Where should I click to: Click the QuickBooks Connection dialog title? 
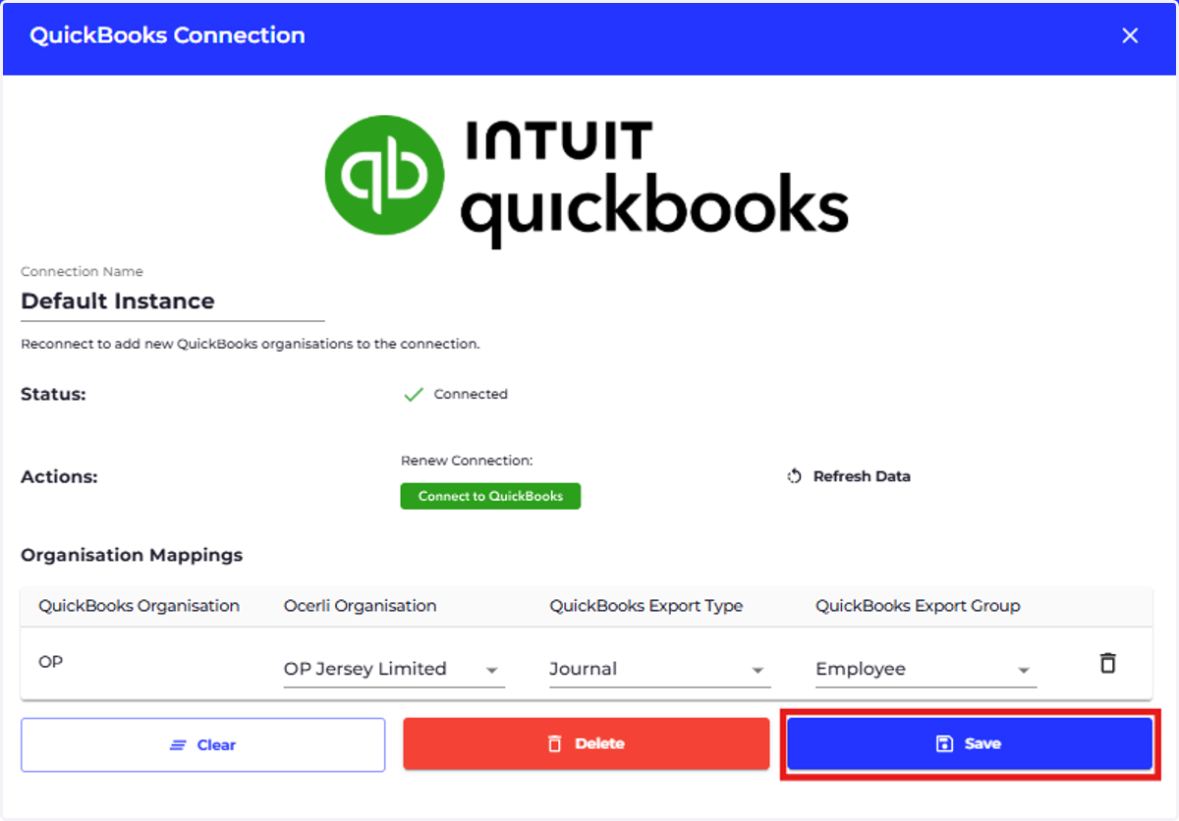pos(167,35)
